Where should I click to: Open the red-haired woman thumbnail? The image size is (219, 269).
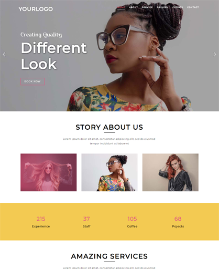coord(170,172)
